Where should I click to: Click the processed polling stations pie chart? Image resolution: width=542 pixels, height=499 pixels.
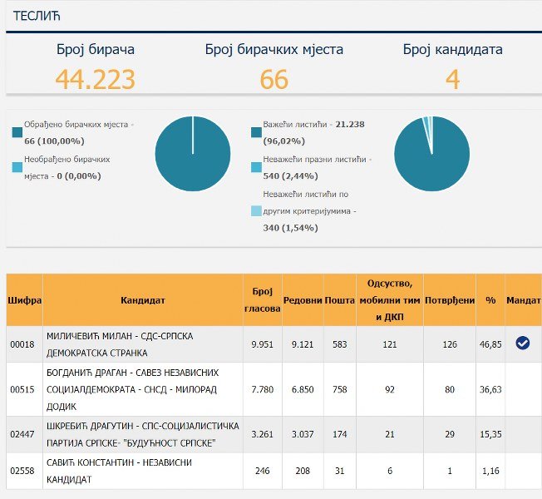193,154
